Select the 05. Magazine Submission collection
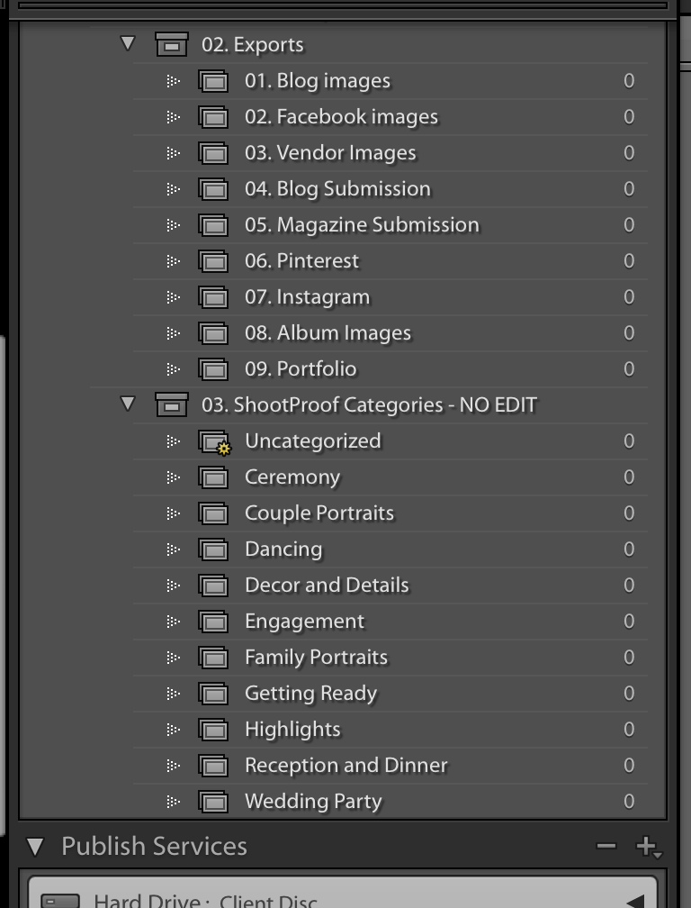Viewport: 691px width, 908px height. (390, 225)
